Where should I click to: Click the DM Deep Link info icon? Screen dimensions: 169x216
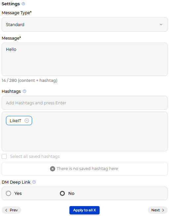(x=34, y=182)
